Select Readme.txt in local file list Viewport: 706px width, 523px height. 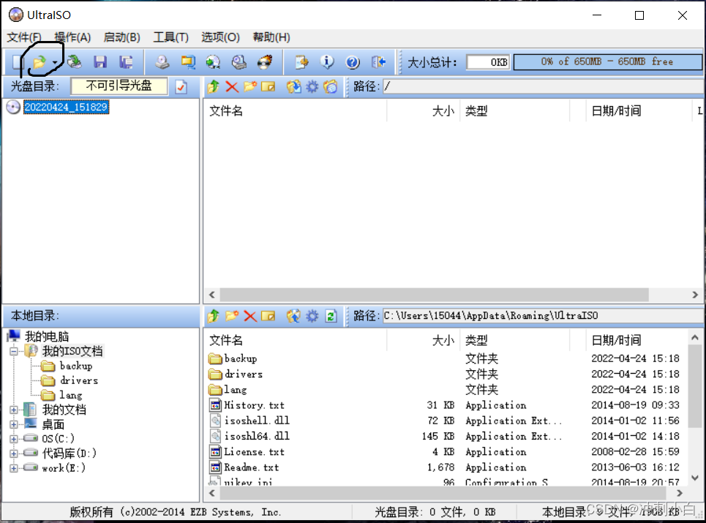(x=251, y=467)
